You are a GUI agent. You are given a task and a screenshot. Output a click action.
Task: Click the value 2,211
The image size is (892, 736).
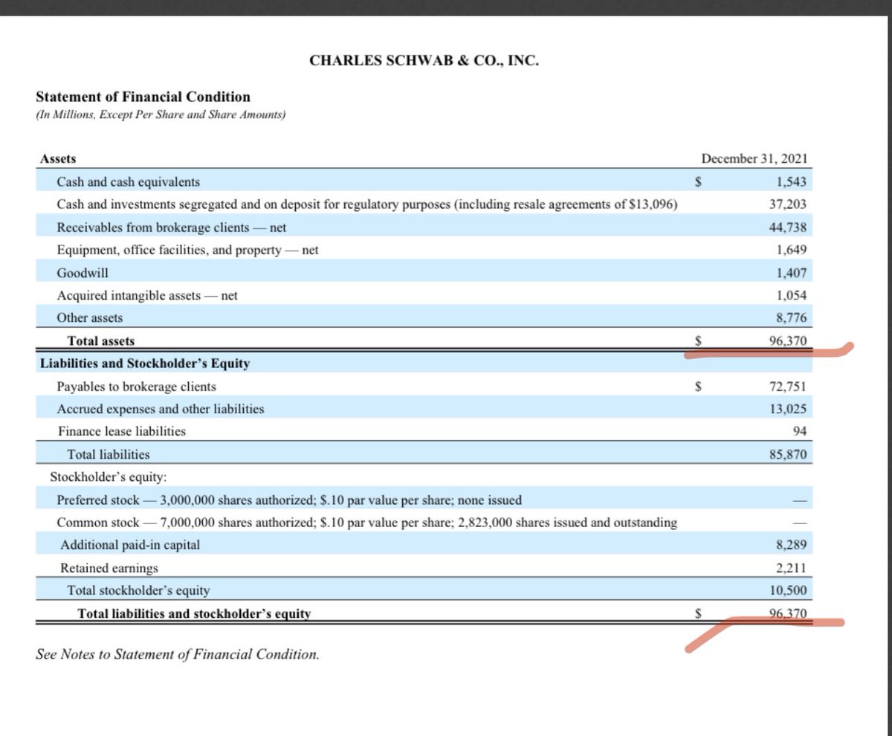tap(791, 568)
